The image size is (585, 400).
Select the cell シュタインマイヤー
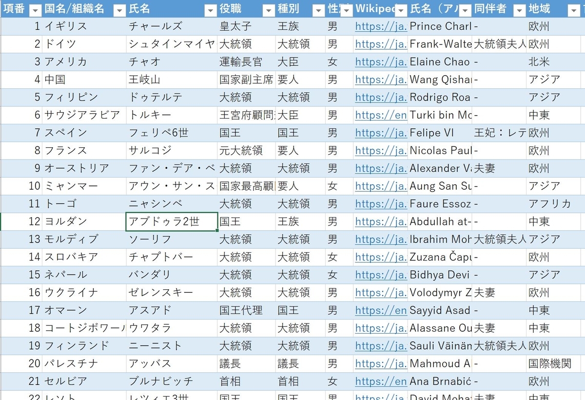[x=172, y=44]
